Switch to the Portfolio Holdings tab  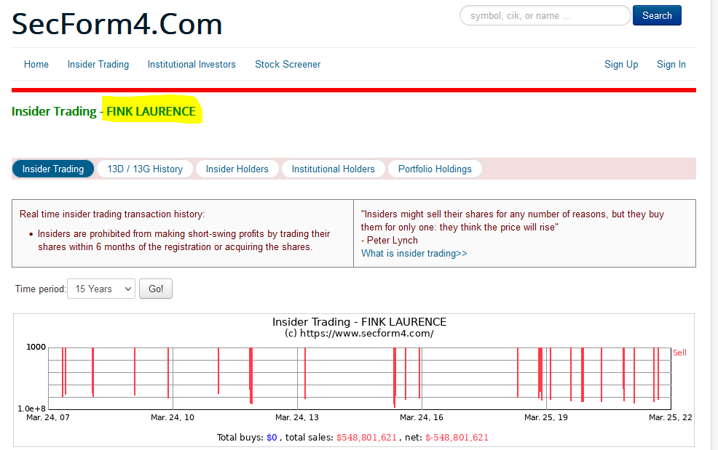435,169
